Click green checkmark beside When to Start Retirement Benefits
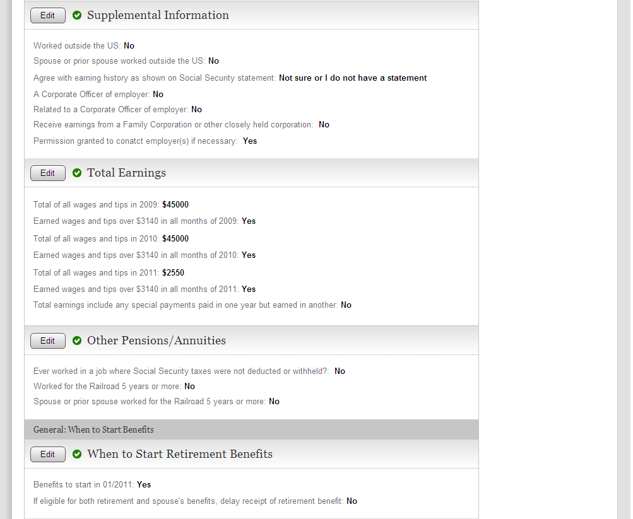This screenshot has width=633, height=519. click(77, 454)
